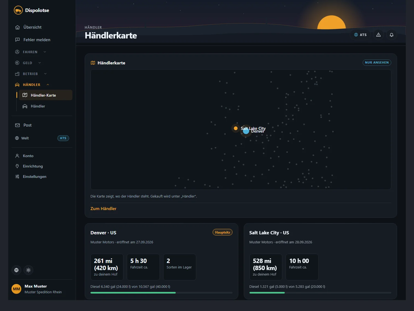The image size is (414, 311).
Task: Expand the BETRIEB section chevron
Action: coord(45,74)
